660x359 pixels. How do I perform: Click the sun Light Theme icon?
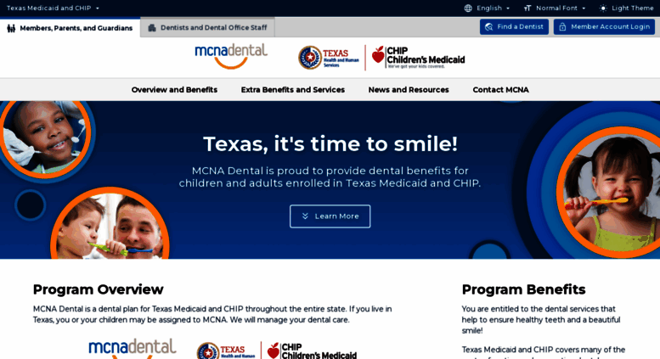pos(603,8)
